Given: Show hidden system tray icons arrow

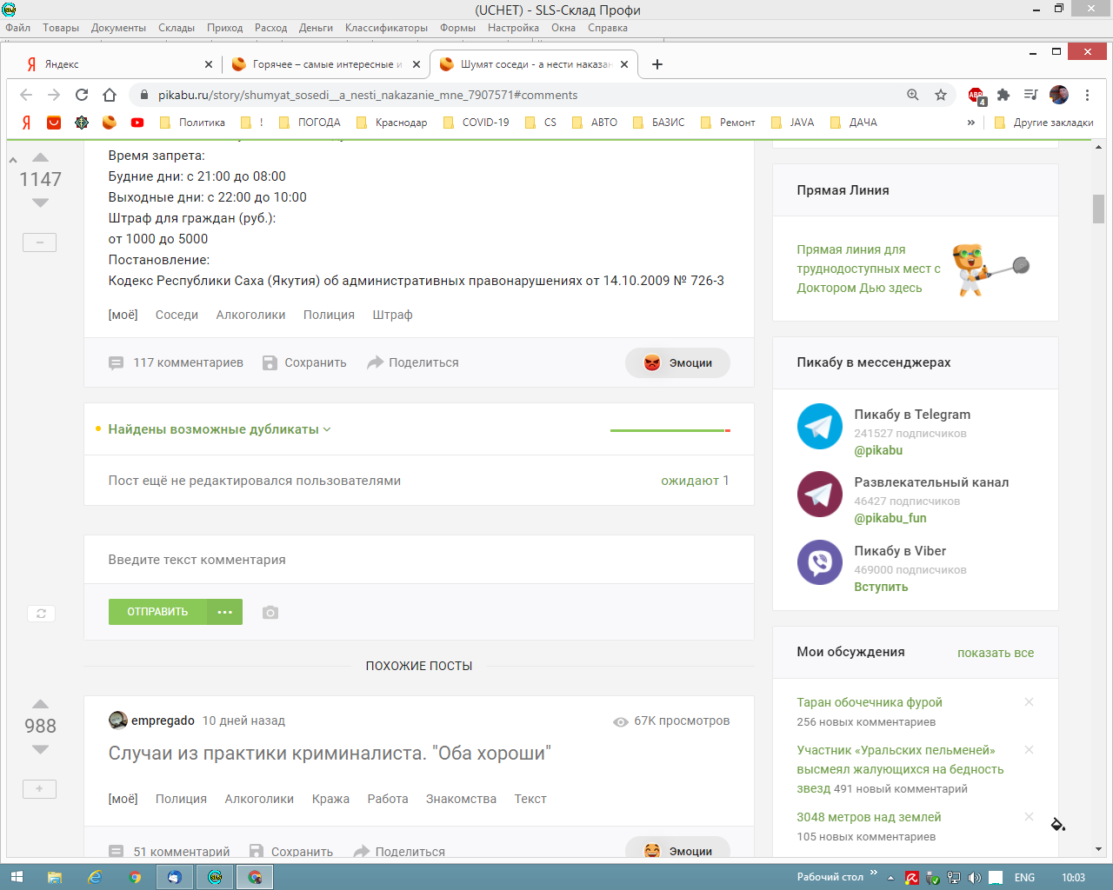Looking at the screenshot, I should (890, 878).
